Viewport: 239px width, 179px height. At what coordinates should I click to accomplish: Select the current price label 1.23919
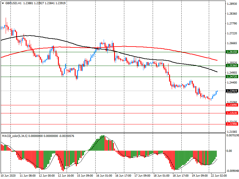pos(232,91)
